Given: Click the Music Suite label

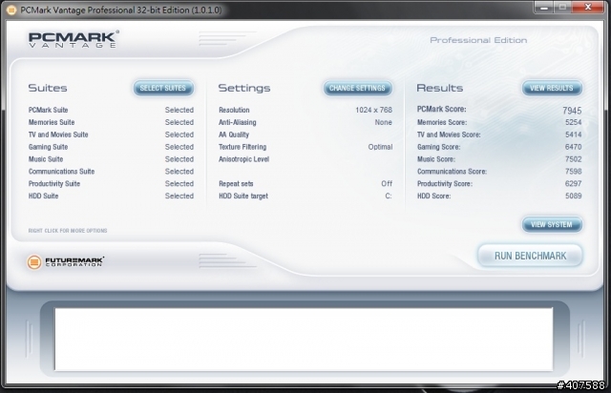Looking at the screenshot, I should pyautogui.click(x=46, y=159).
